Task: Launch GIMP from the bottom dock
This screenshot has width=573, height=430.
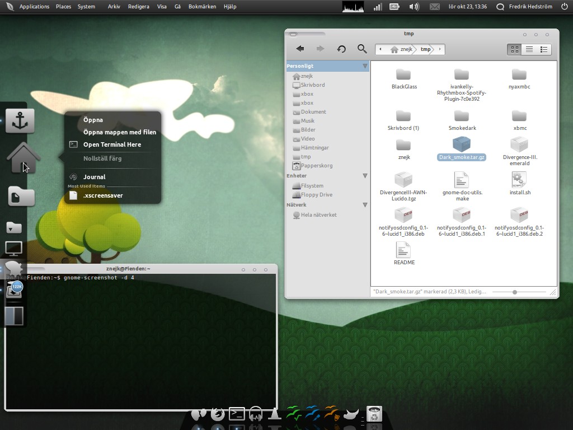Action: 351,414
